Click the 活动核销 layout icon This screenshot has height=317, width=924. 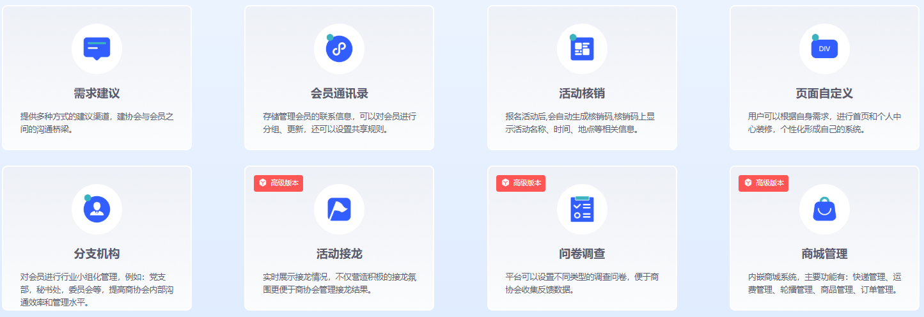pos(582,49)
